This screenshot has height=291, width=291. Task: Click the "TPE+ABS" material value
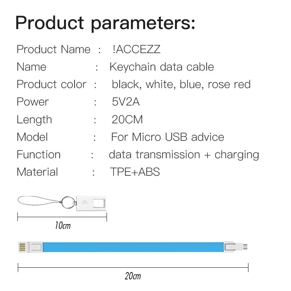click(x=135, y=172)
